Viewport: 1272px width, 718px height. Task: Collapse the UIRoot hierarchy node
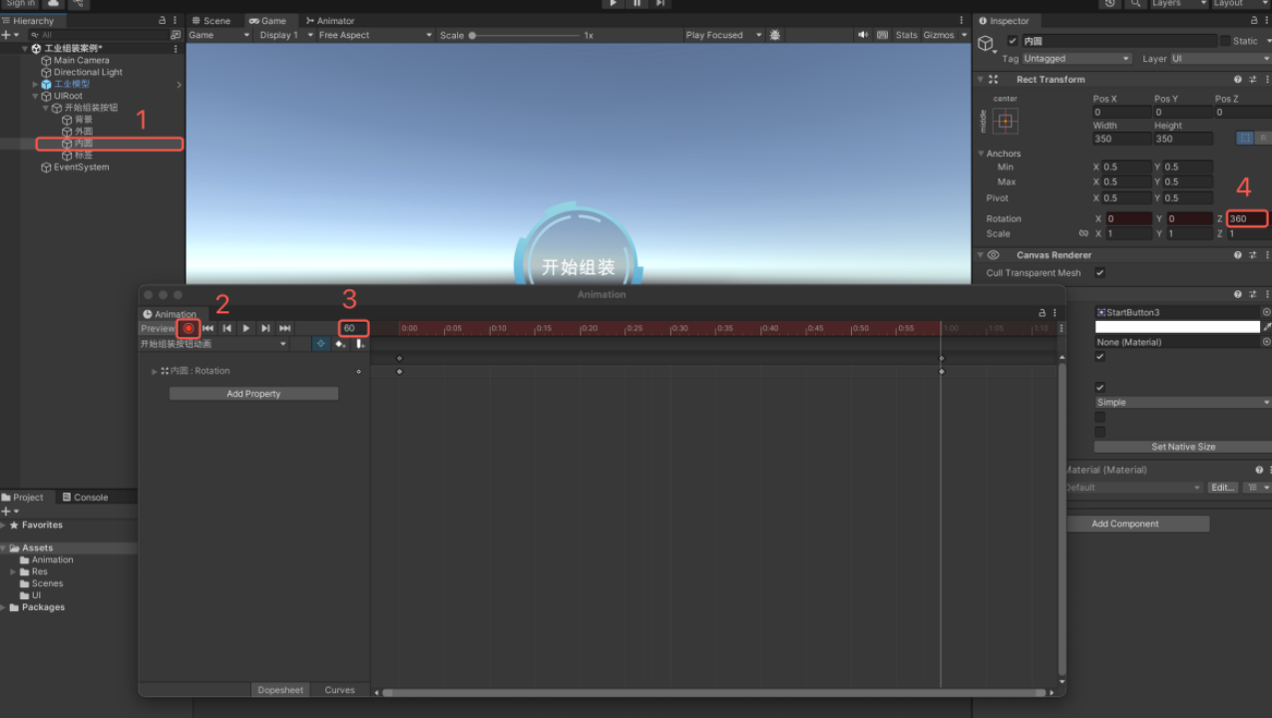pyautogui.click(x=35, y=97)
